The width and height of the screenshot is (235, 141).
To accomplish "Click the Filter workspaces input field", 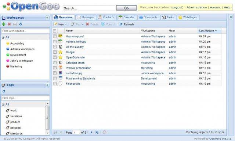I will [x=25, y=31].
